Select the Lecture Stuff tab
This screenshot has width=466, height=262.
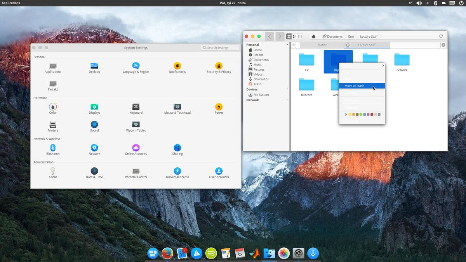(x=367, y=45)
